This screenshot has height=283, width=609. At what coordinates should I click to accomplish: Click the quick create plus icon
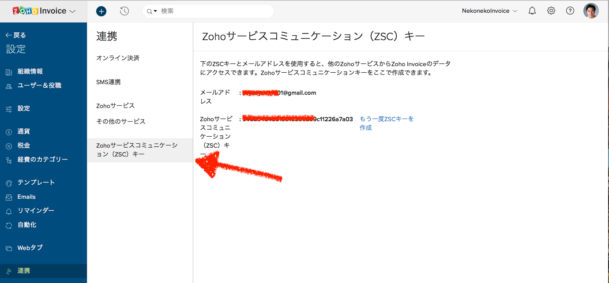101,11
